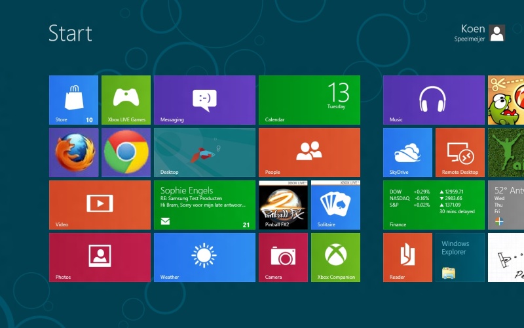Launch Firefox from its tile

coord(73,152)
